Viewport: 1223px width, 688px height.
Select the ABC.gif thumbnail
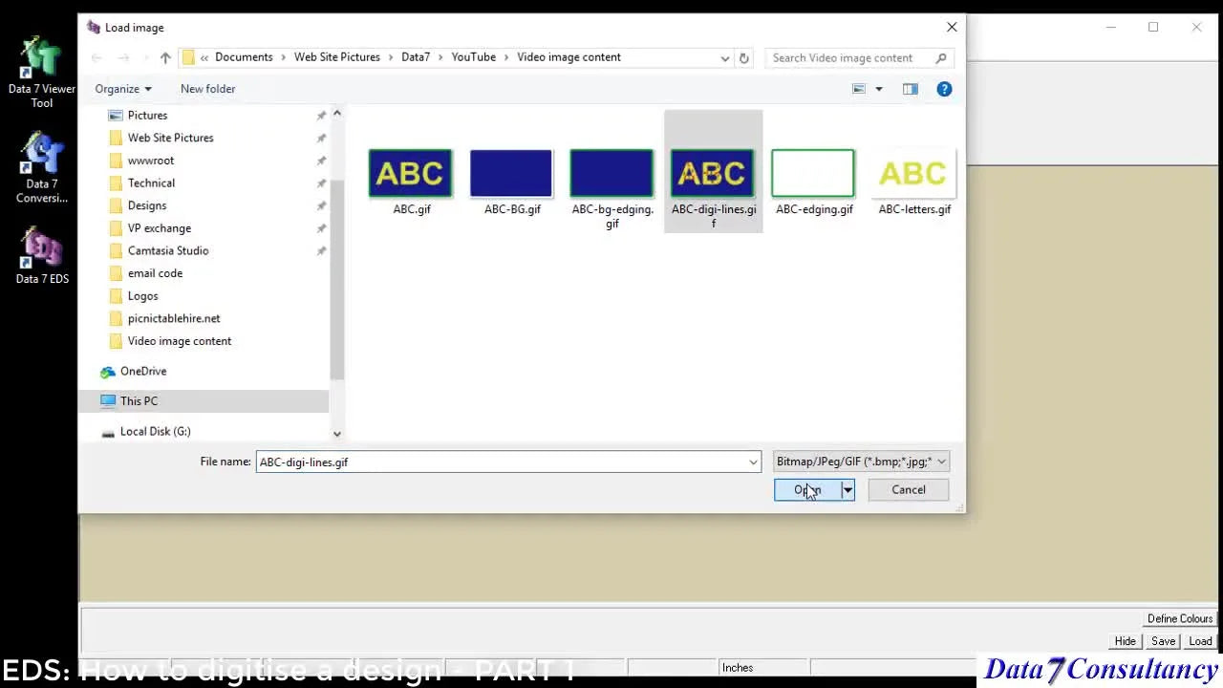410,173
